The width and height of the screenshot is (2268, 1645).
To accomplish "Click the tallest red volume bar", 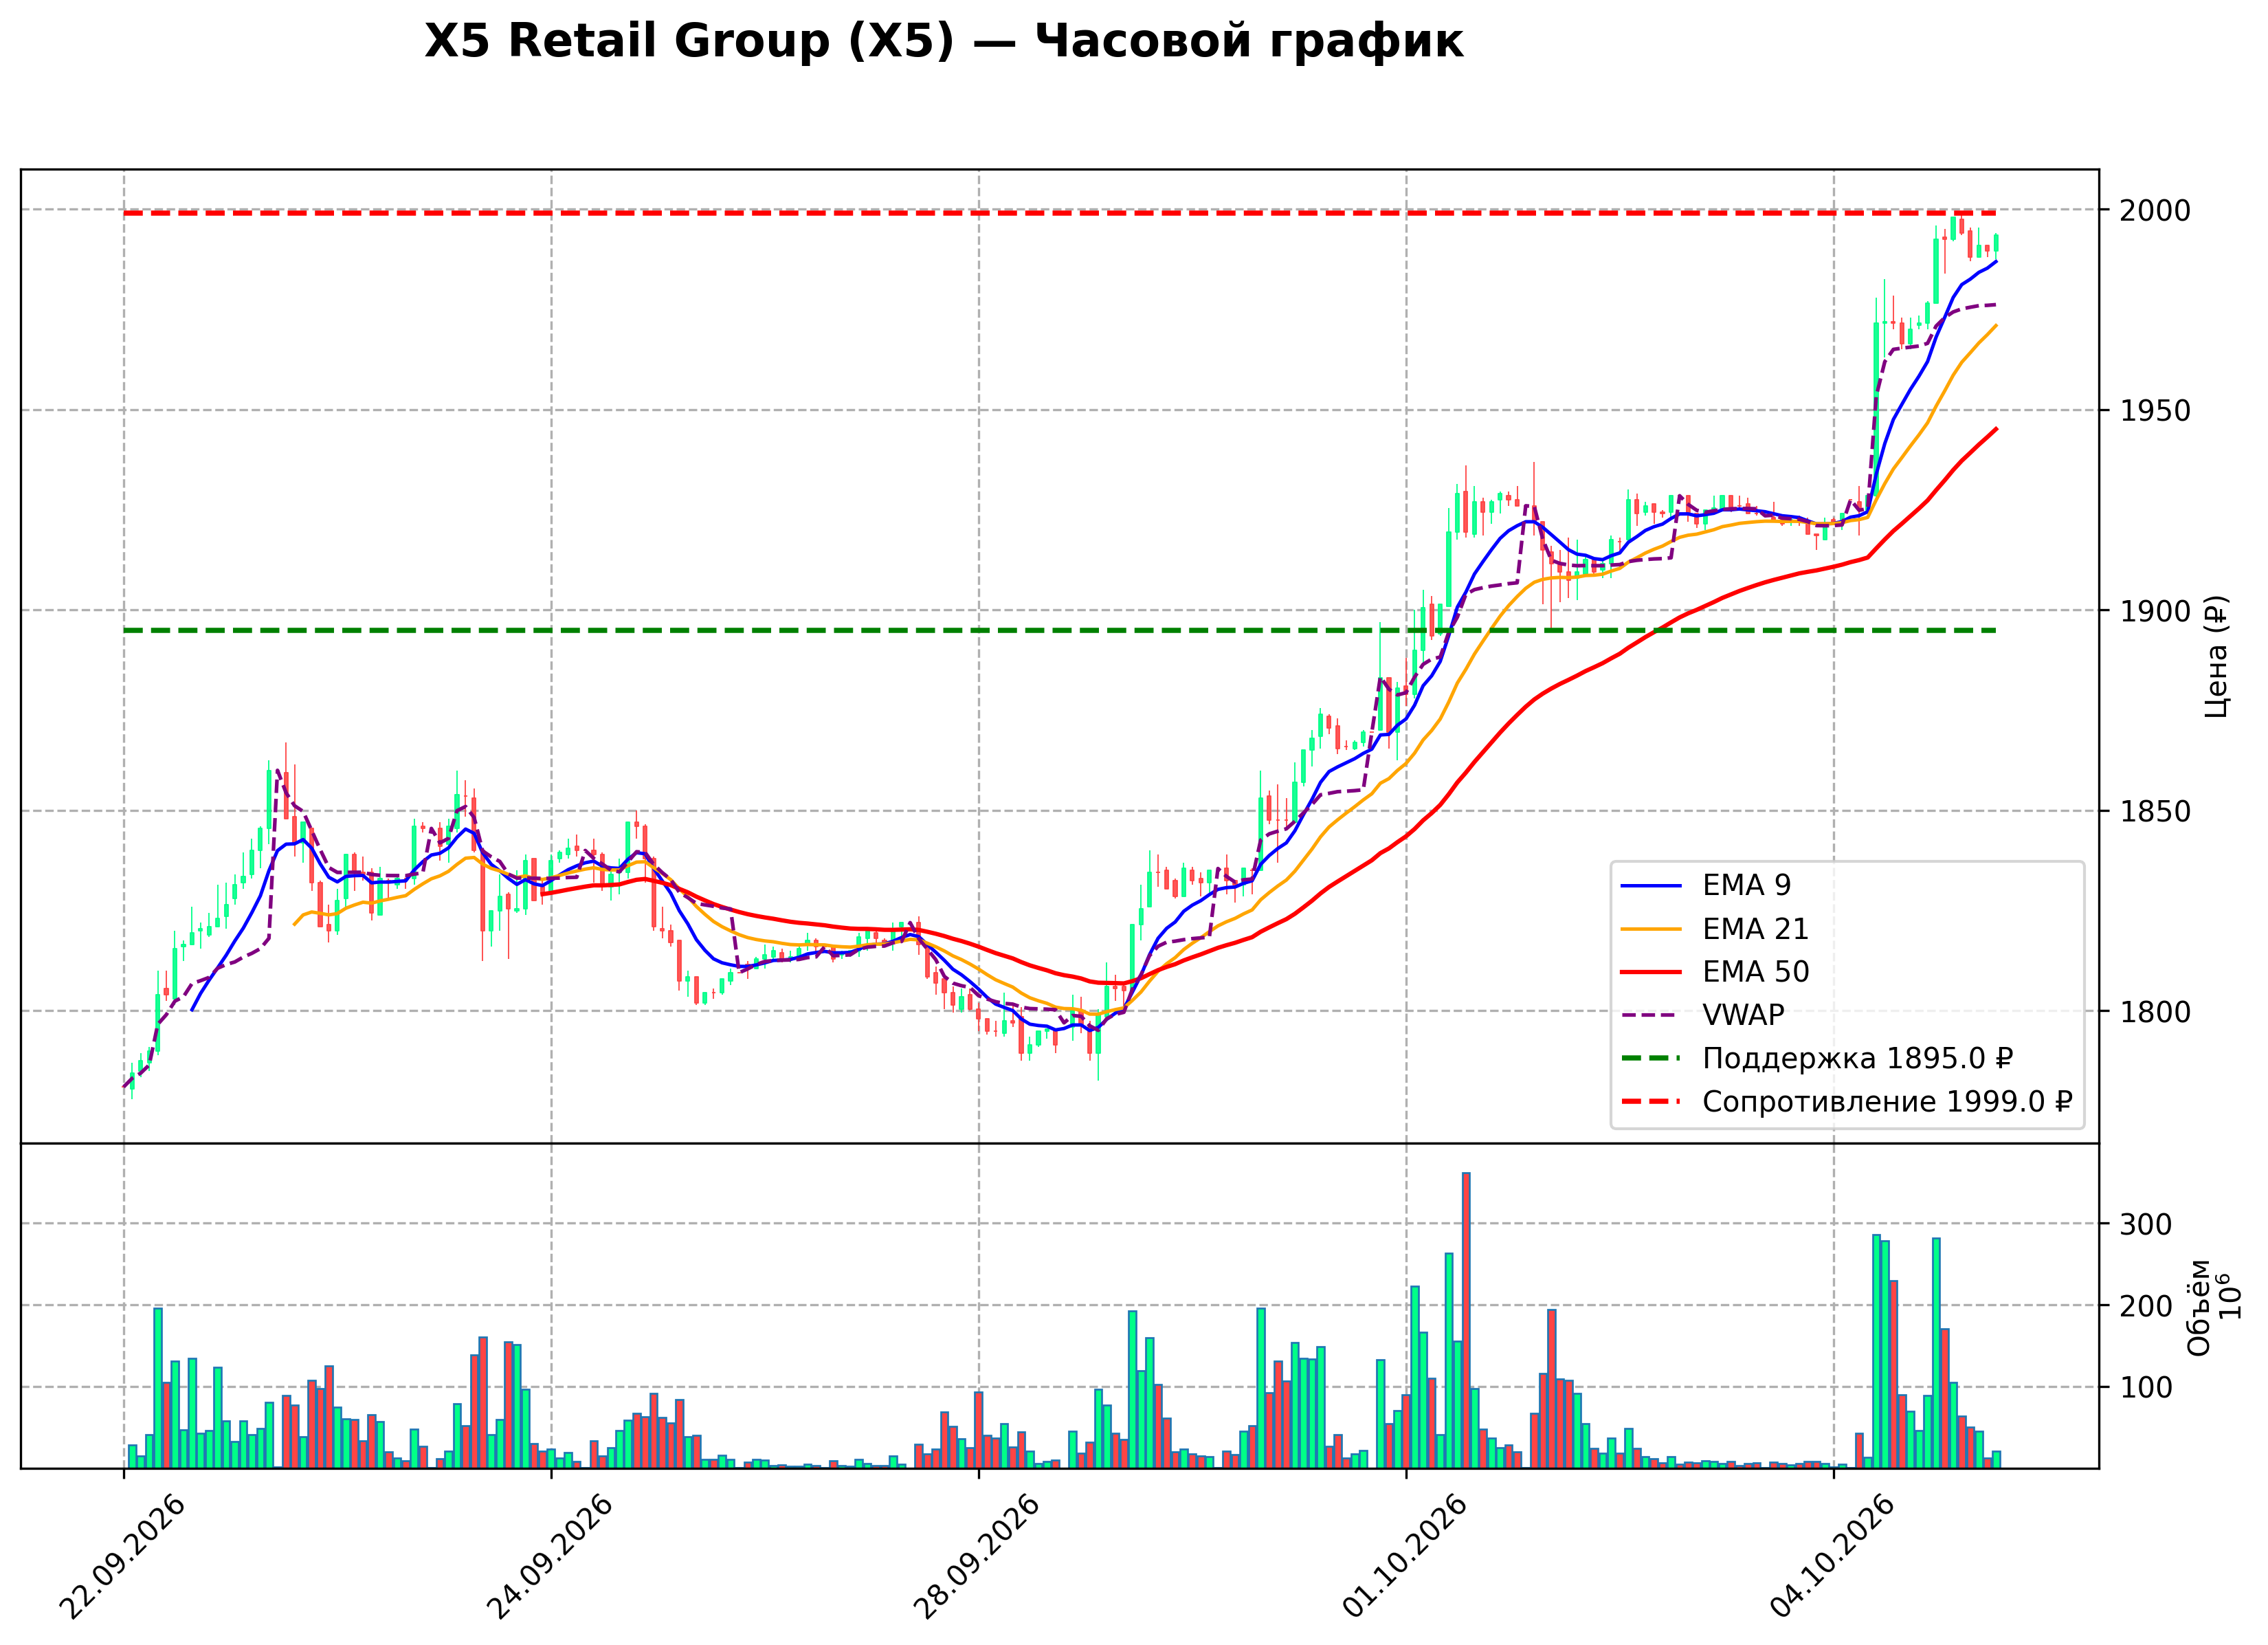I will (x=1466, y=1320).
